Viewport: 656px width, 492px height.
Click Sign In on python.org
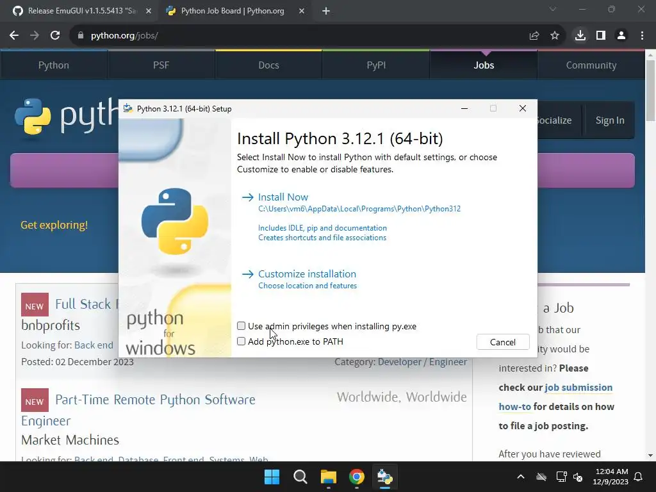(x=610, y=120)
